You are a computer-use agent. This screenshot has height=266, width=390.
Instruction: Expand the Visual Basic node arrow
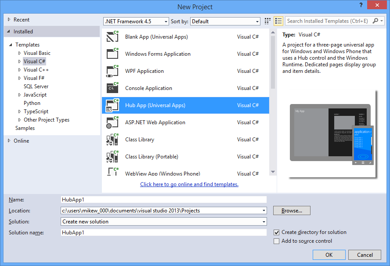(x=19, y=53)
